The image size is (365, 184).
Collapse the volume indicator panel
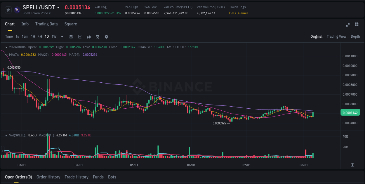pos(6,135)
